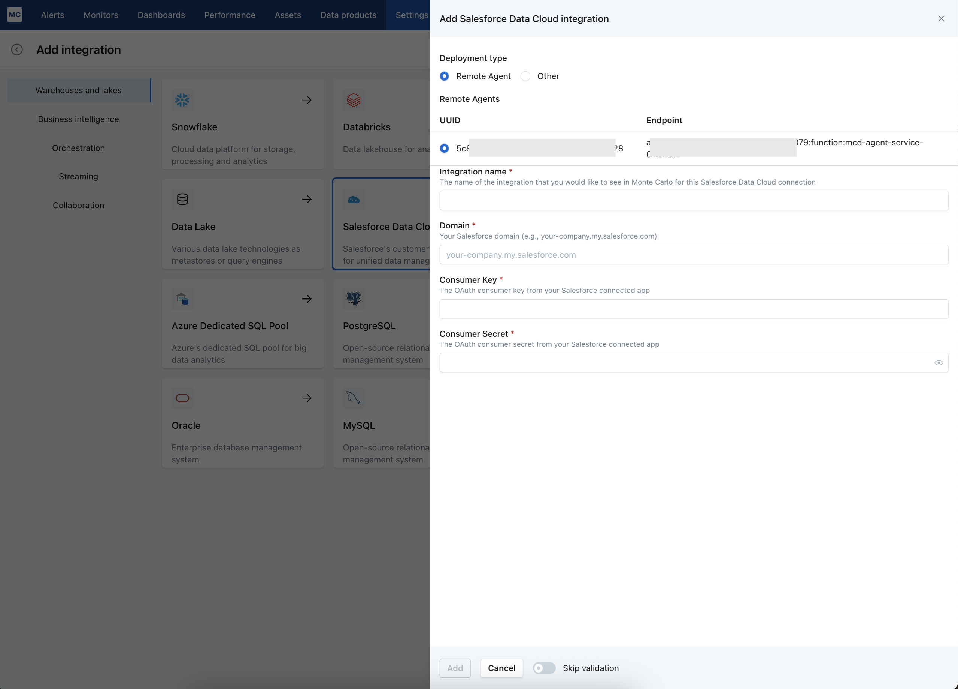Select Collaboration category
This screenshot has width=958, height=689.
79,205
